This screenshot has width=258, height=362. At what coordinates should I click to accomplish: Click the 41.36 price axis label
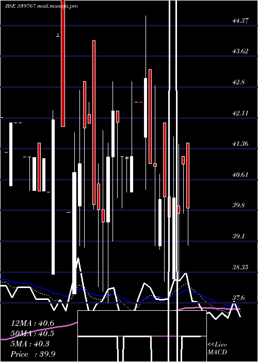(x=240, y=144)
